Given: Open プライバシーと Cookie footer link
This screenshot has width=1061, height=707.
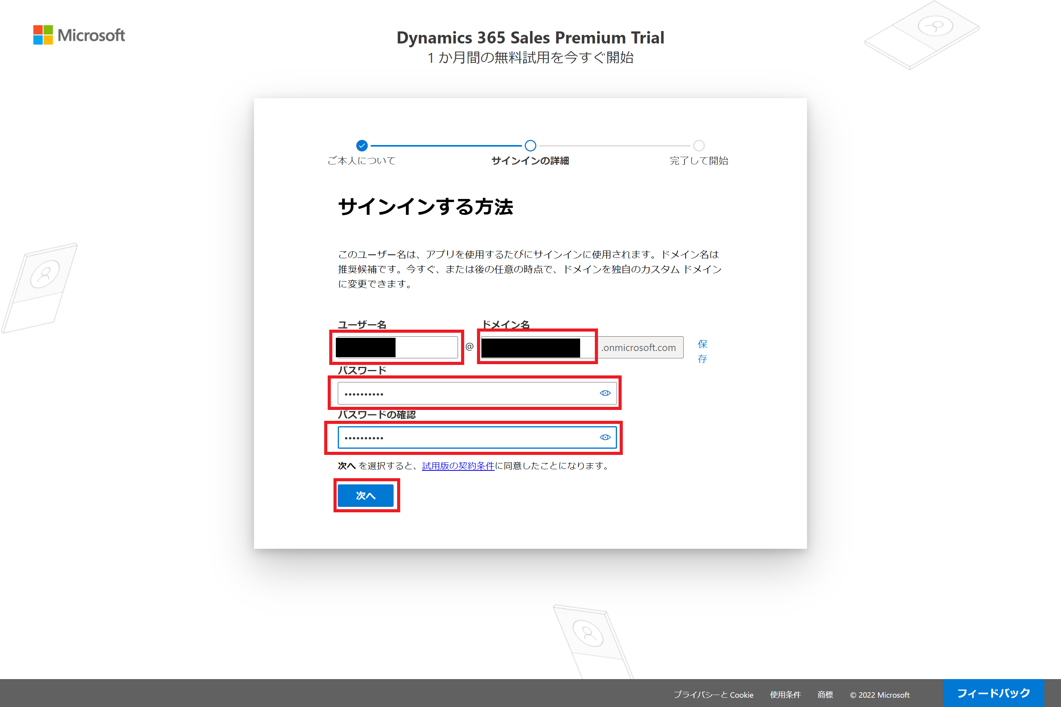Looking at the screenshot, I should (x=713, y=695).
